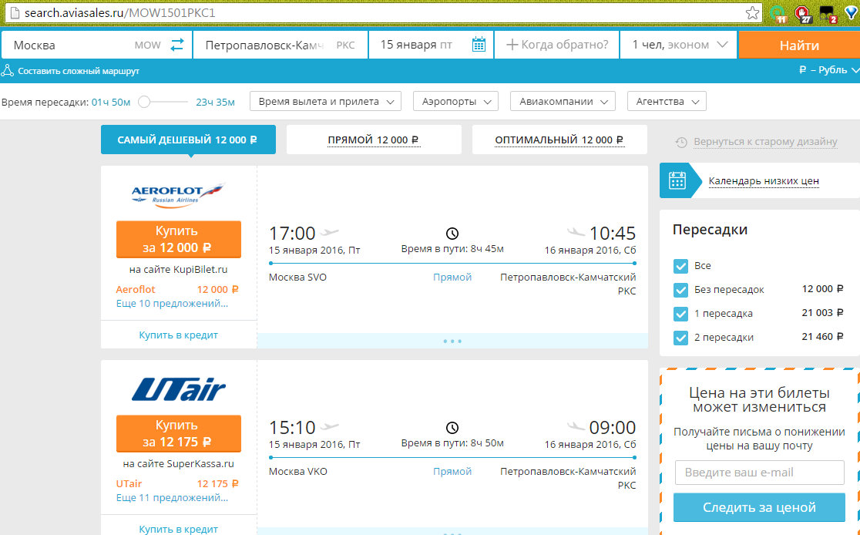Viewport: 860px width, 535px height.
Task: Open the Время вылета и прилета dropdown
Action: 325,102
